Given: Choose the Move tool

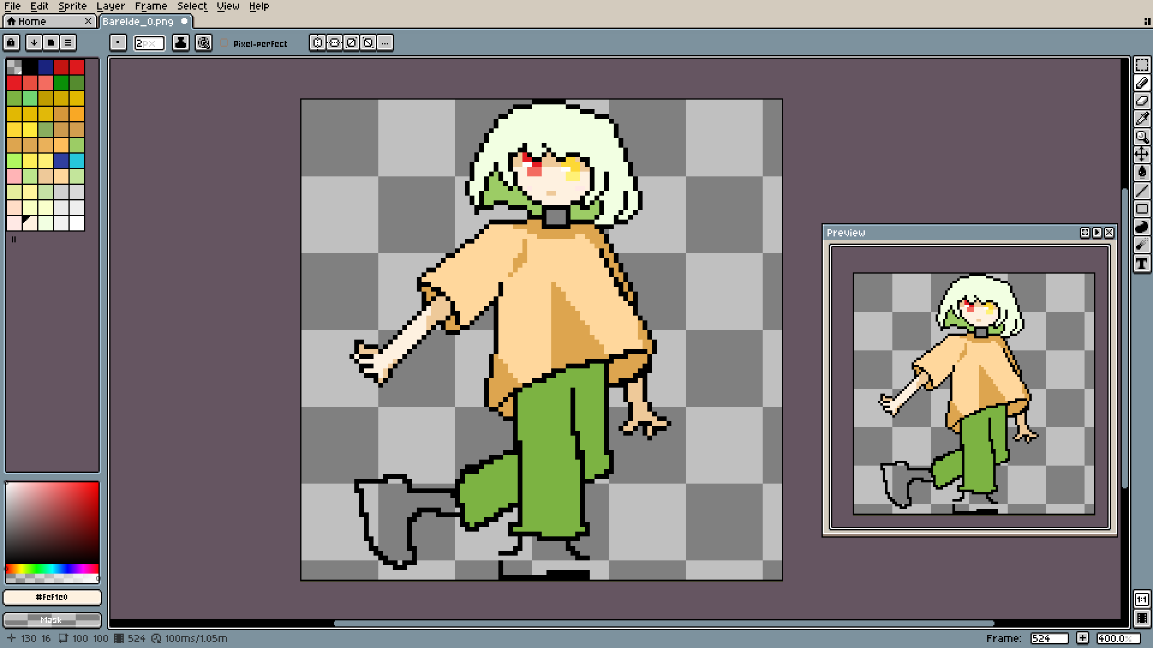Looking at the screenshot, I should point(1142,155).
